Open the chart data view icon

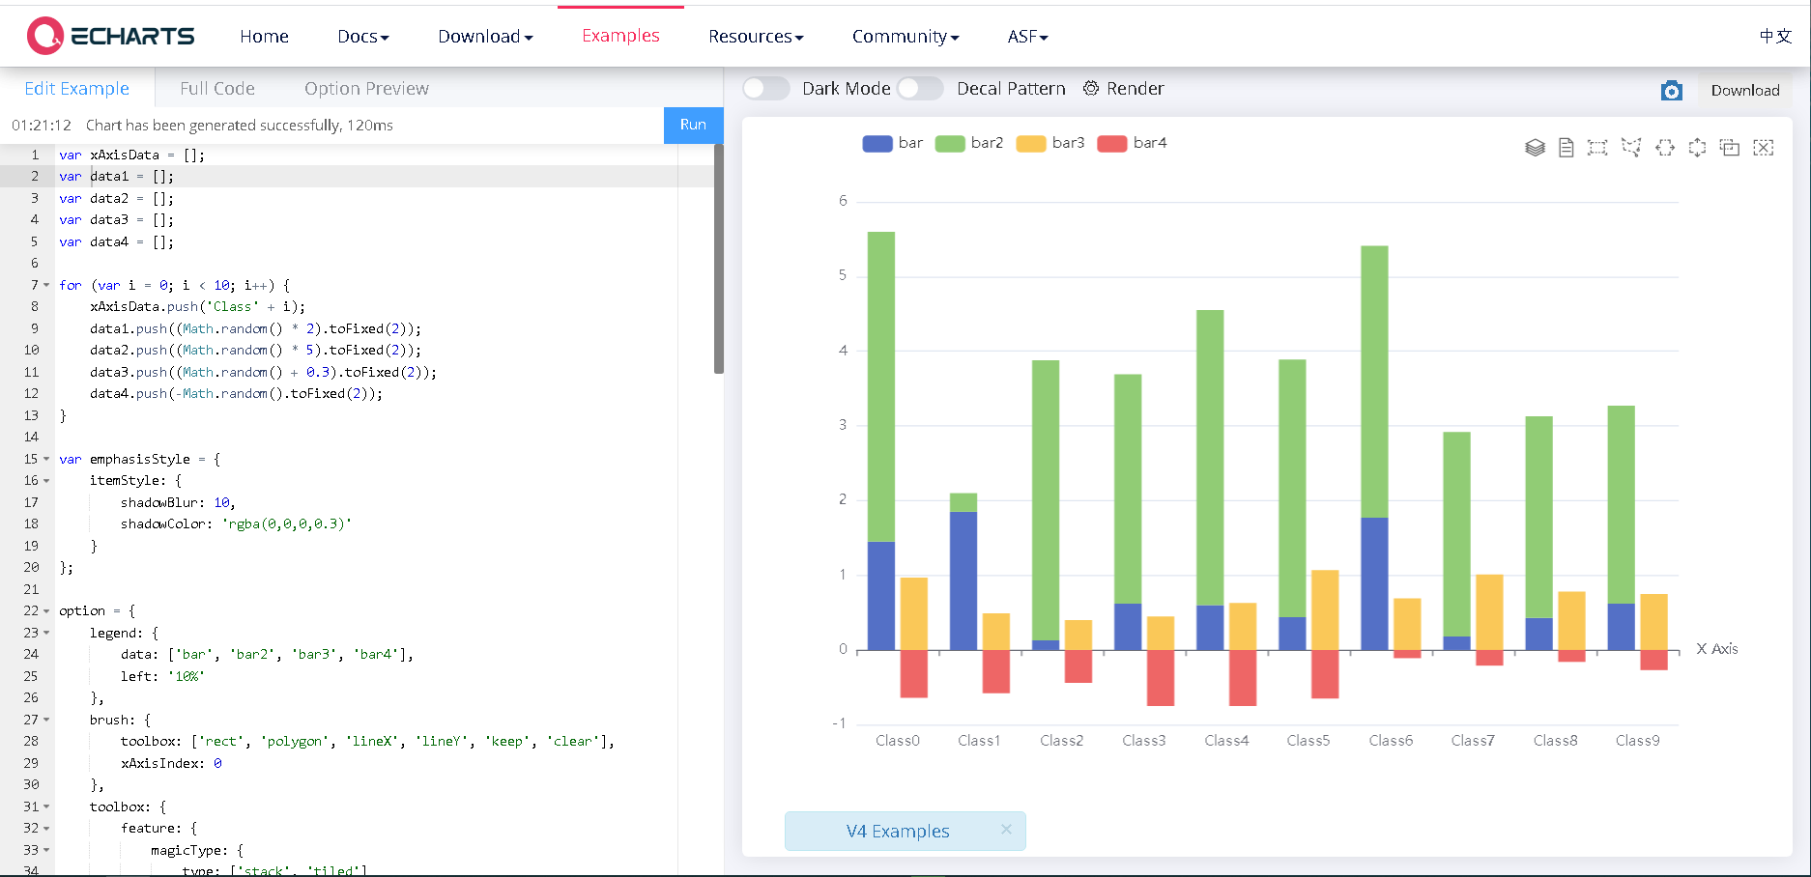click(x=1567, y=148)
